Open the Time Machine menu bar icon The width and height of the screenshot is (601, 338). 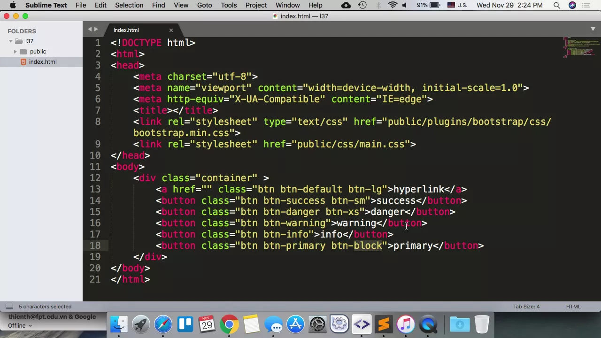(362, 5)
